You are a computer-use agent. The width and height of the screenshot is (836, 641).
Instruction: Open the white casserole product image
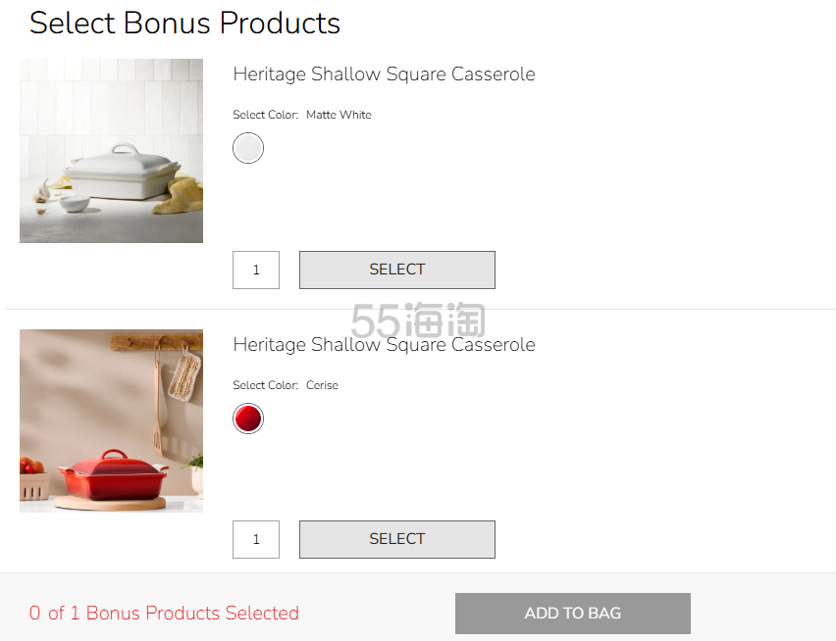[111, 151]
